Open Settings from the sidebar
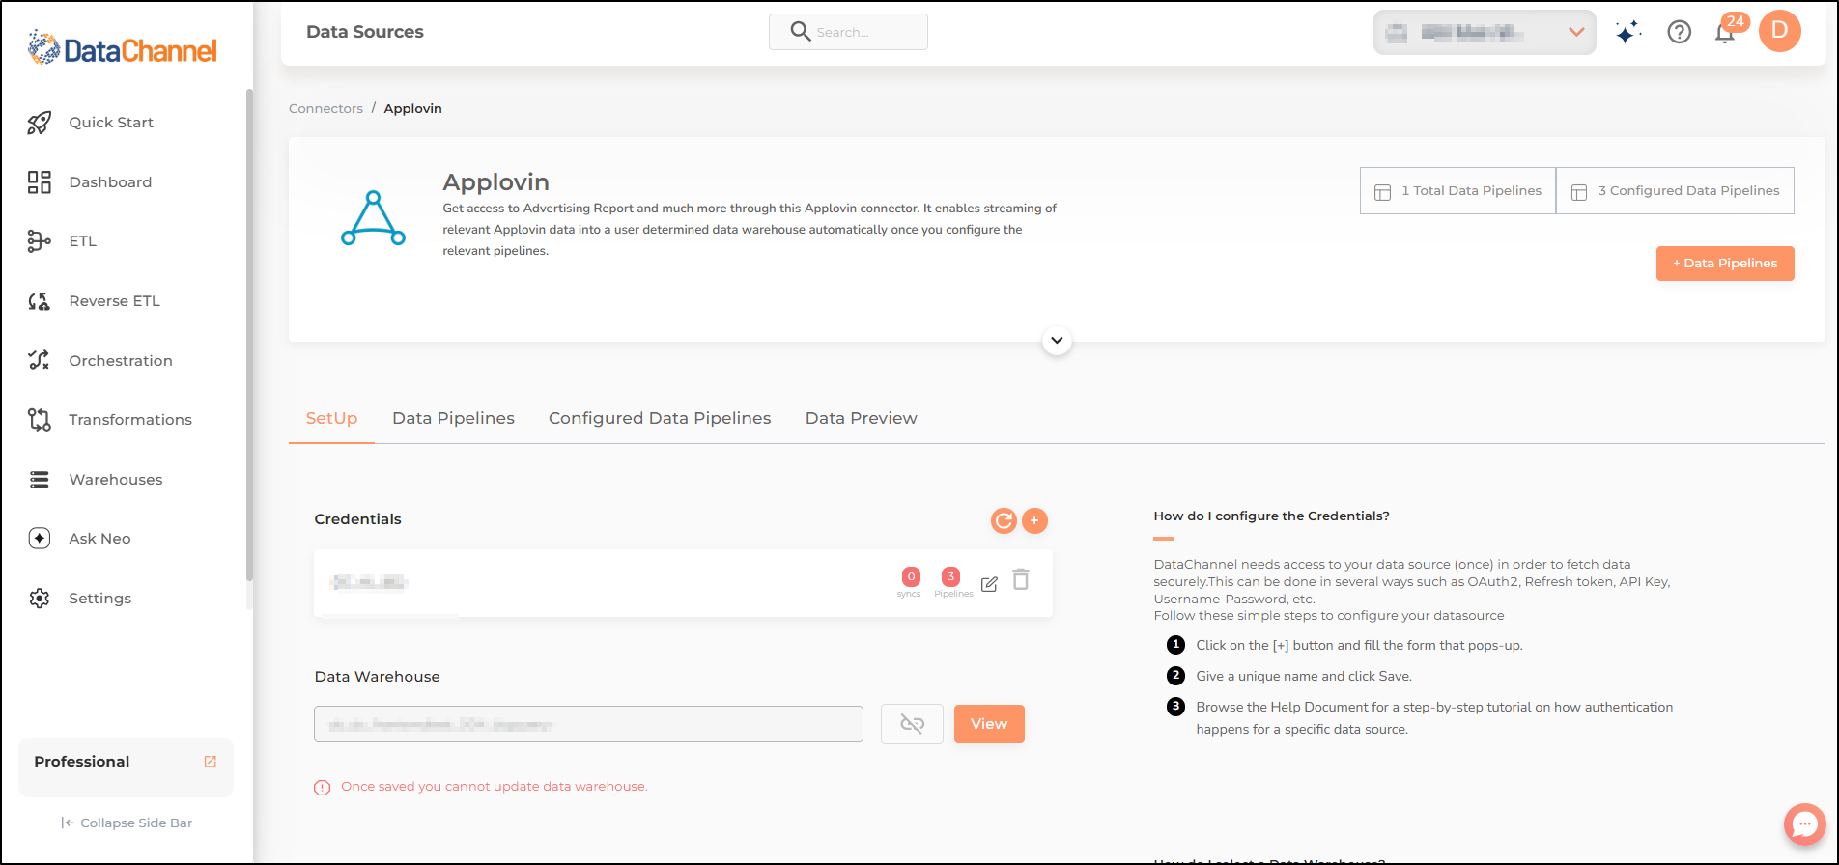The height and width of the screenshot is (865, 1839). click(x=99, y=599)
